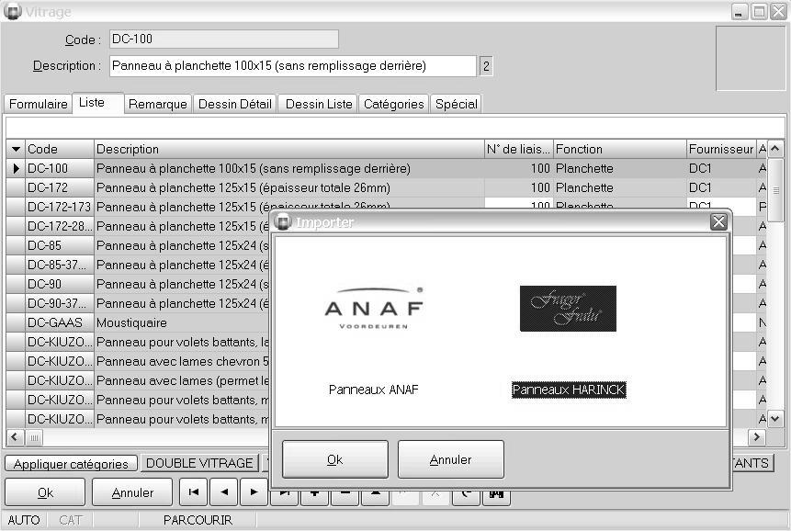Click into the Code field DC-100

pos(224,39)
